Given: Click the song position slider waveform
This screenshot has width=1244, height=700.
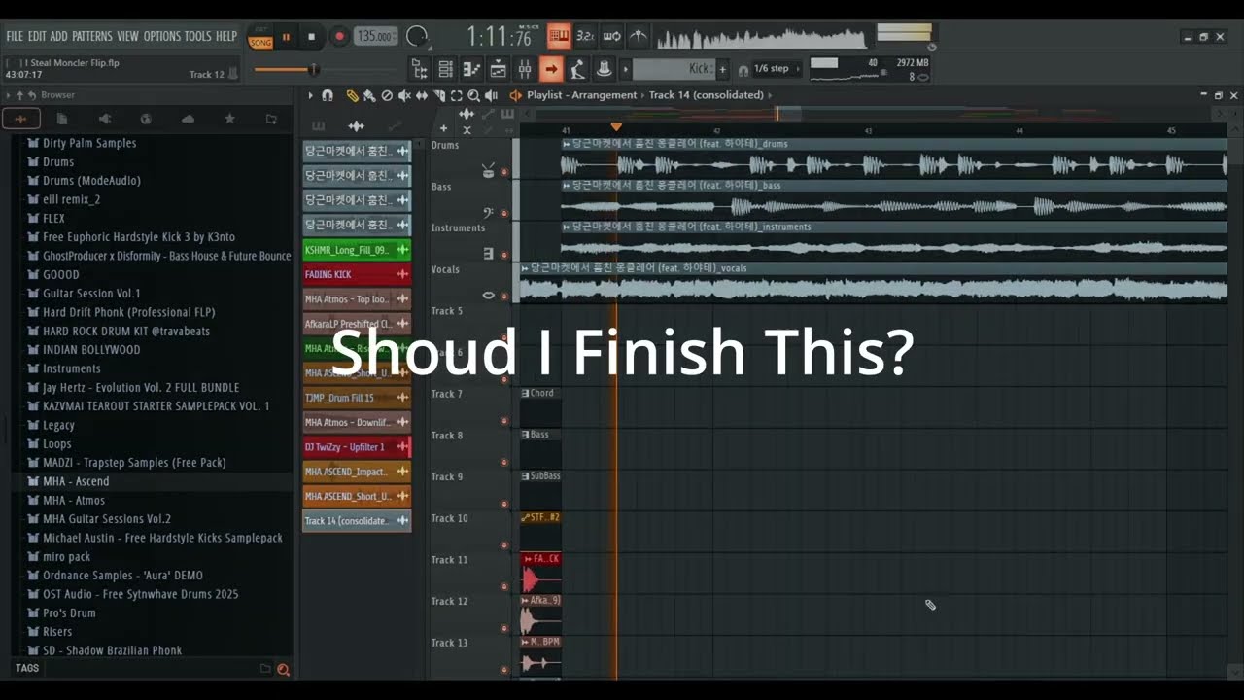Looking at the screenshot, I should pos(761,38).
